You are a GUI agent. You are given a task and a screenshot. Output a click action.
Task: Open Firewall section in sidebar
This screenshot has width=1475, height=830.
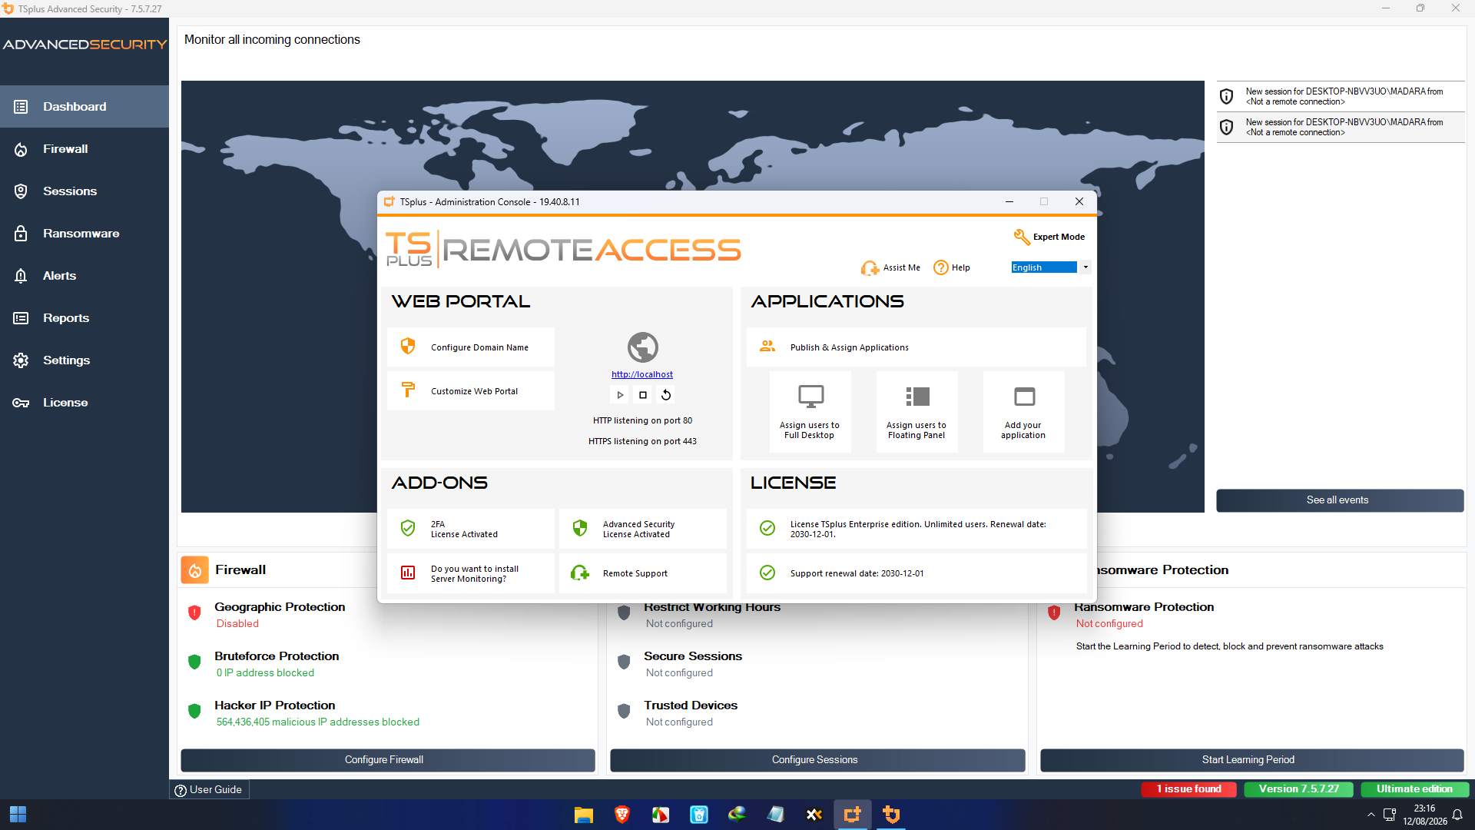click(x=85, y=149)
